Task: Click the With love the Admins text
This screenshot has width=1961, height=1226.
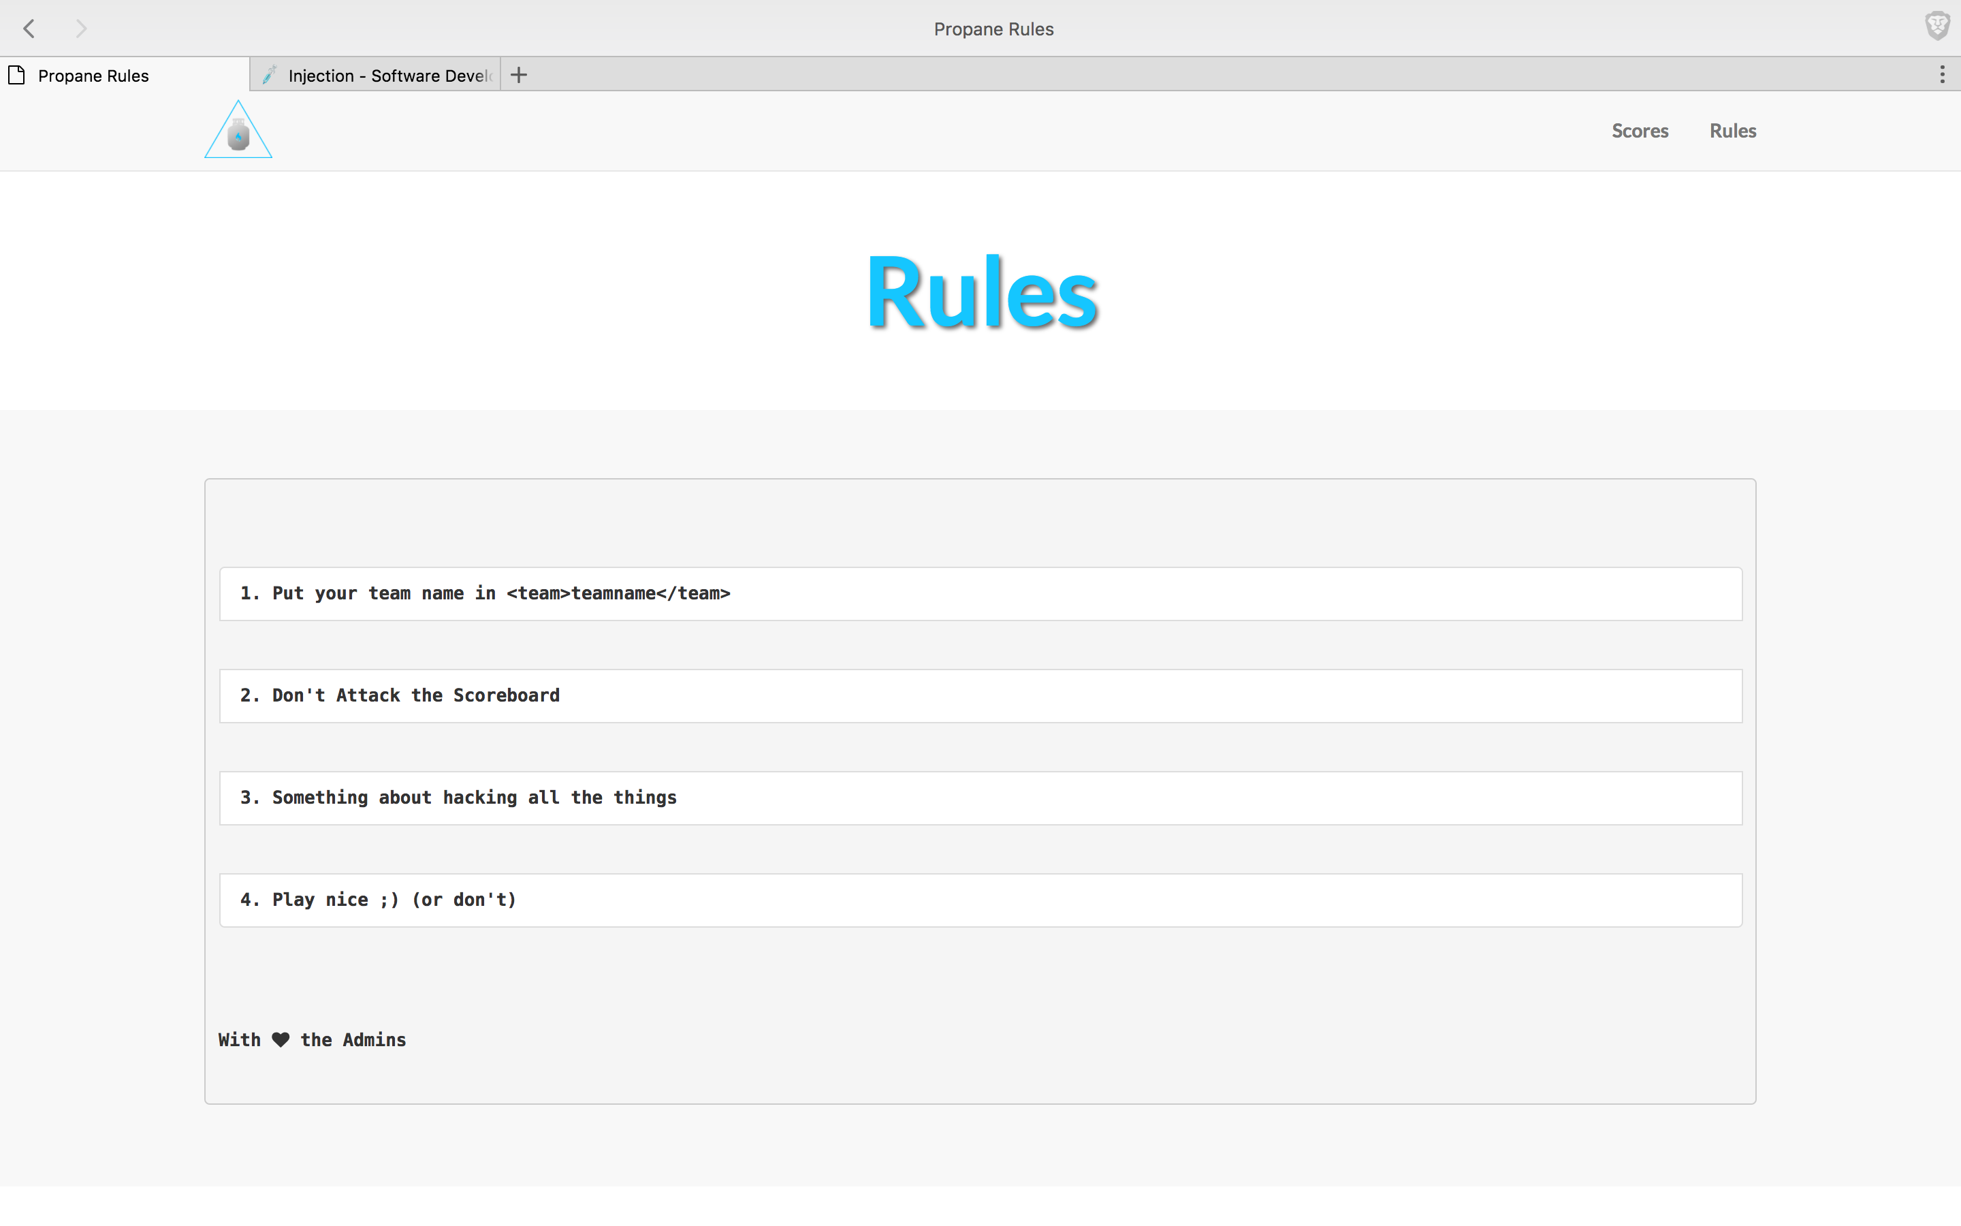Action: click(x=312, y=1039)
